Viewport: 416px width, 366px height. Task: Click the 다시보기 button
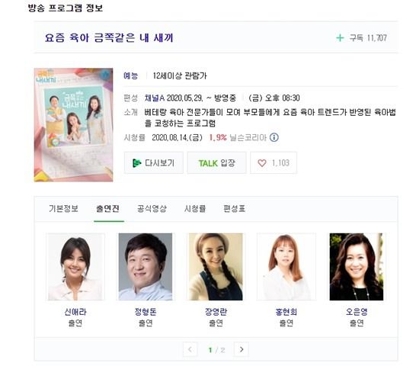pos(154,163)
